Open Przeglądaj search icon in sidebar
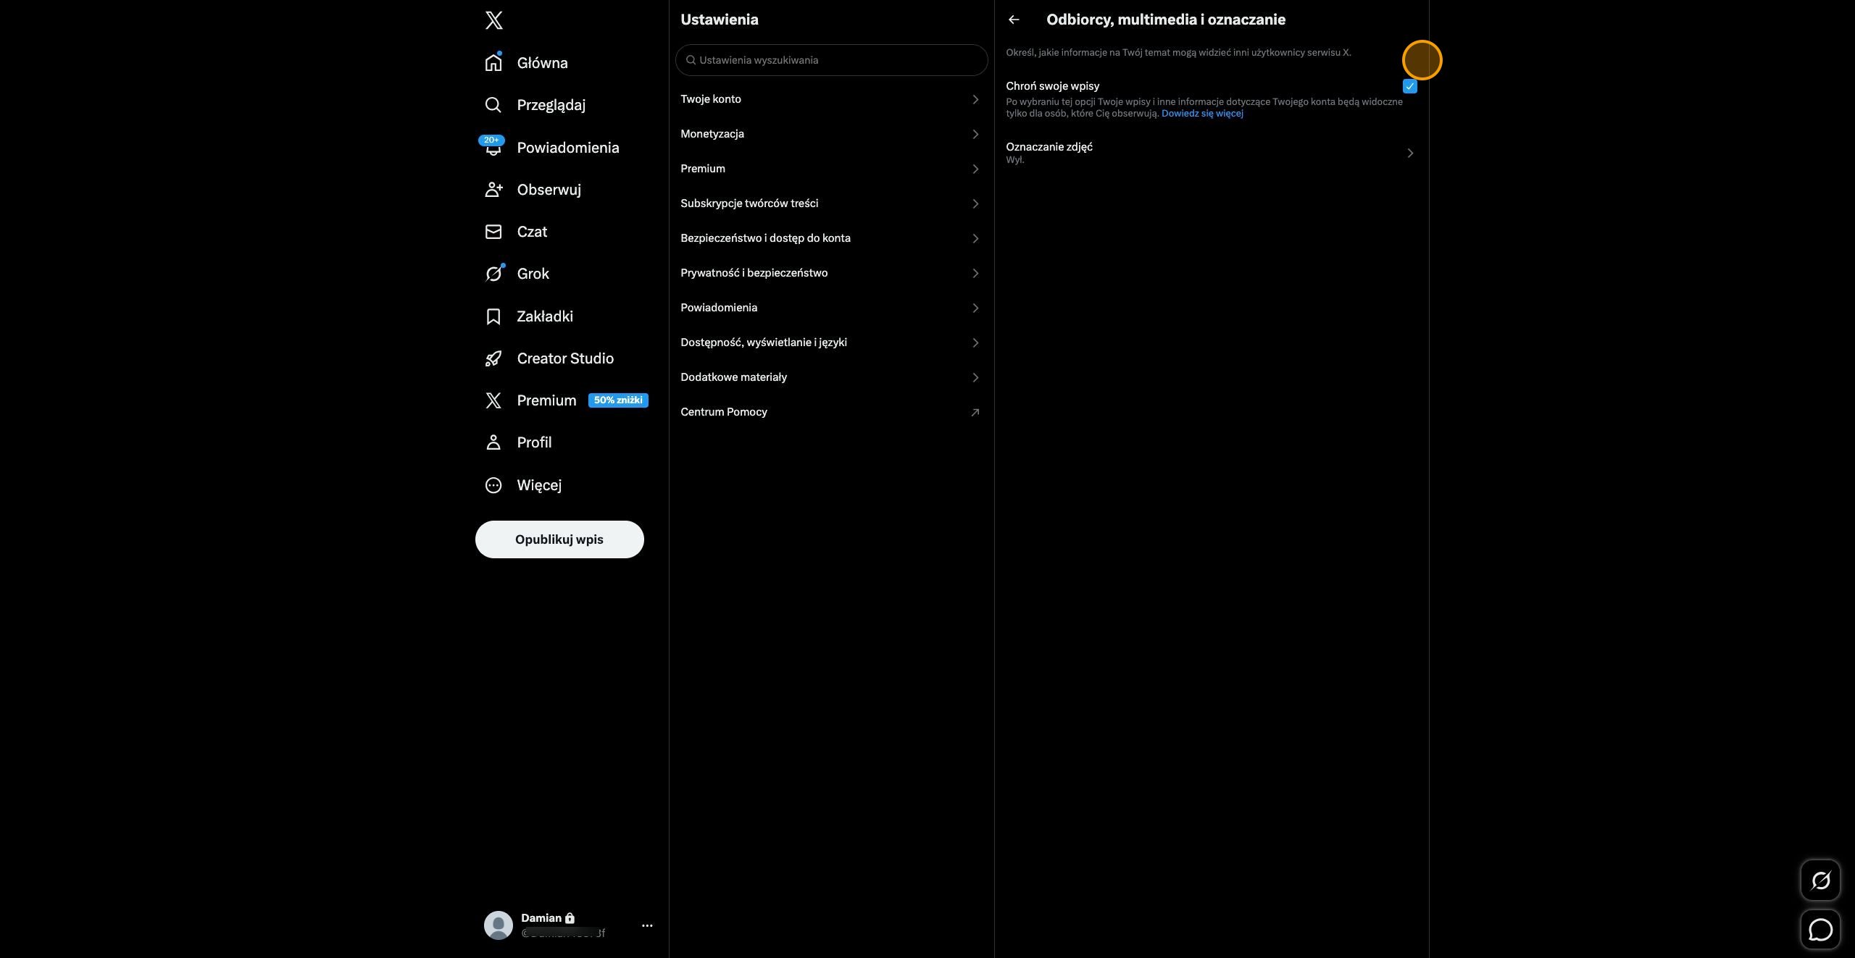1855x958 pixels. [493, 105]
